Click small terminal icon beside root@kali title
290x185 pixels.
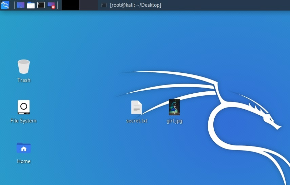tap(104, 5)
